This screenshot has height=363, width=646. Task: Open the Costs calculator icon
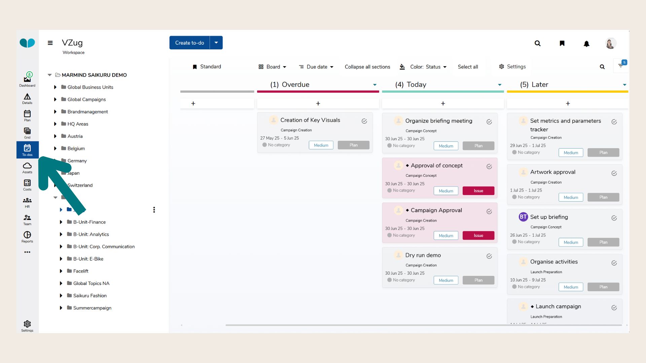point(27,185)
